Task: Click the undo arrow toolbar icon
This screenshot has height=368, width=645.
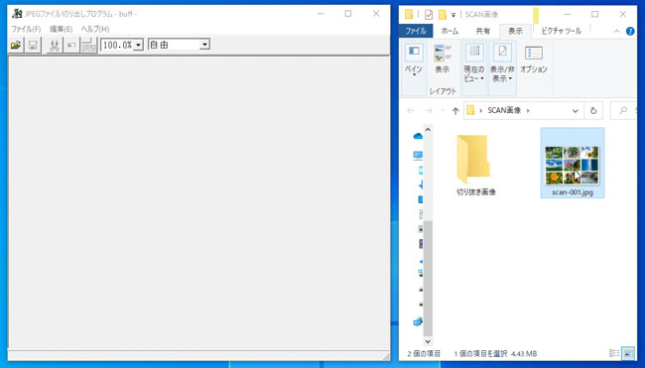Action: (x=71, y=45)
